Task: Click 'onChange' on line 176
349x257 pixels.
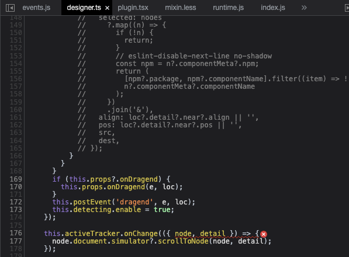Action: click(141, 234)
